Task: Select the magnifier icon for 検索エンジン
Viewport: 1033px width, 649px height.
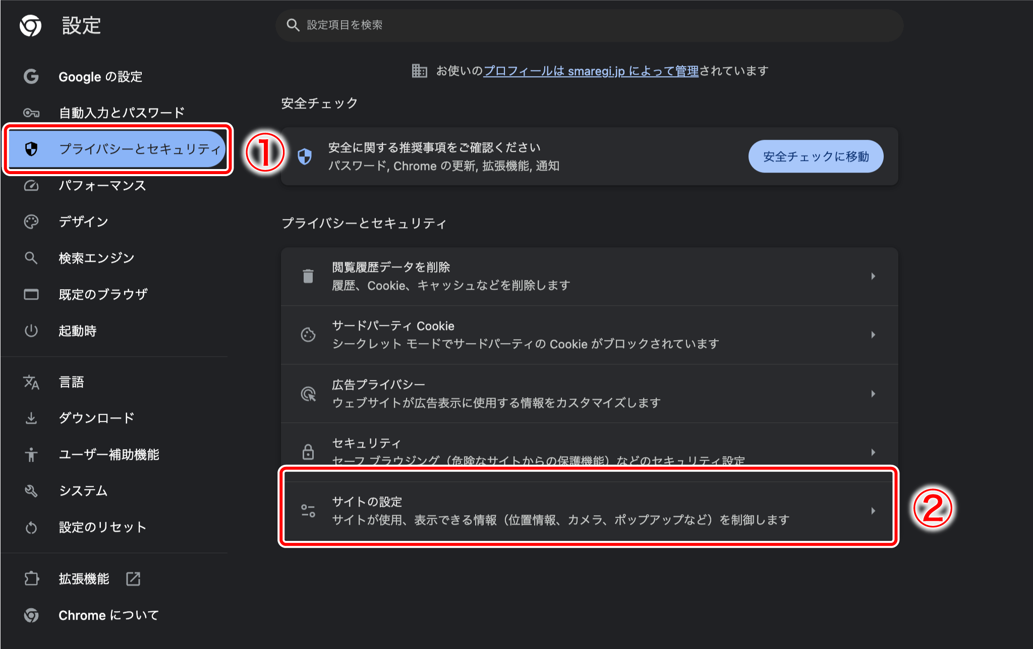Action: click(31, 258)
